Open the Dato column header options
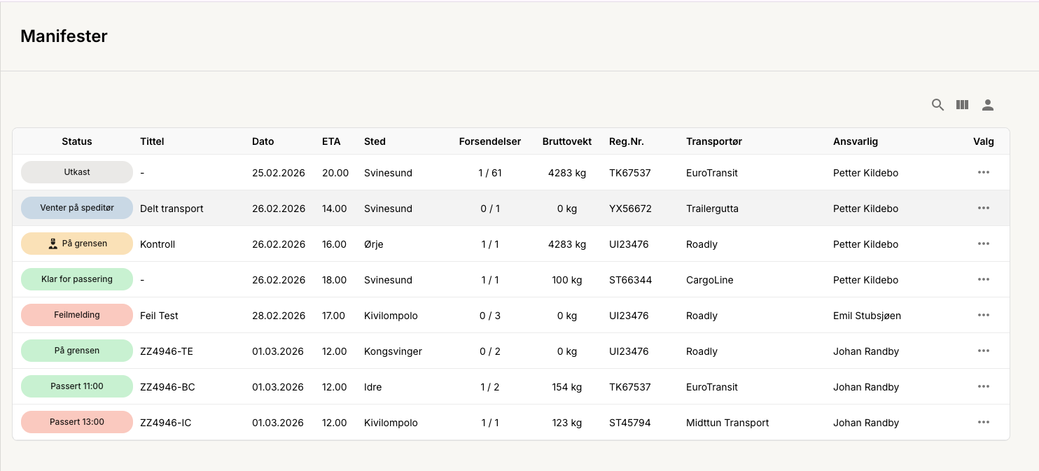The height and width of the screenshot is (471, 1039). [x=263, y=141]
